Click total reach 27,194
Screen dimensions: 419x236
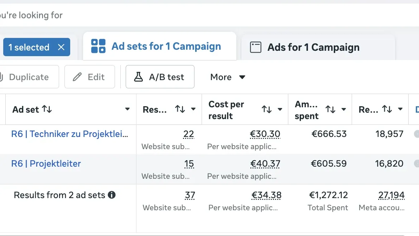(391, 195)
